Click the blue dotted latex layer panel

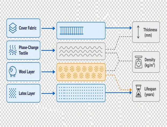point(81,93)
